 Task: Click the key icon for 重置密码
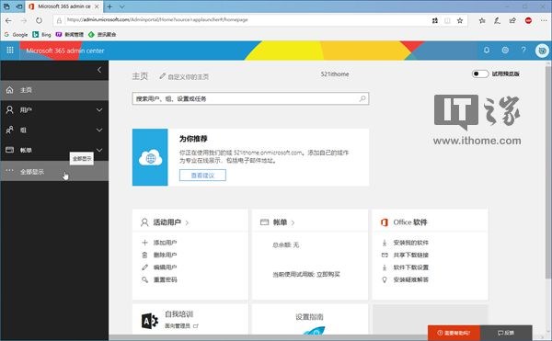click(x=144, y=279)
